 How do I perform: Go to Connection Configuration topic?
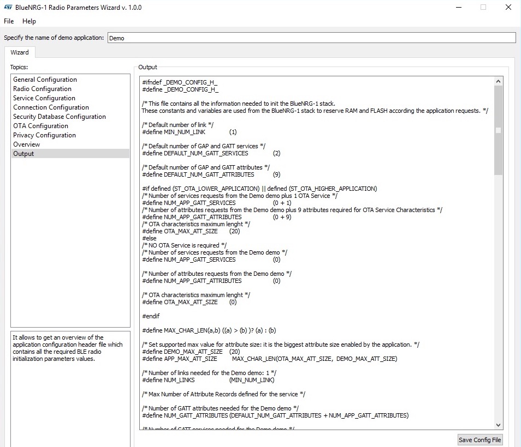(51, 107)
